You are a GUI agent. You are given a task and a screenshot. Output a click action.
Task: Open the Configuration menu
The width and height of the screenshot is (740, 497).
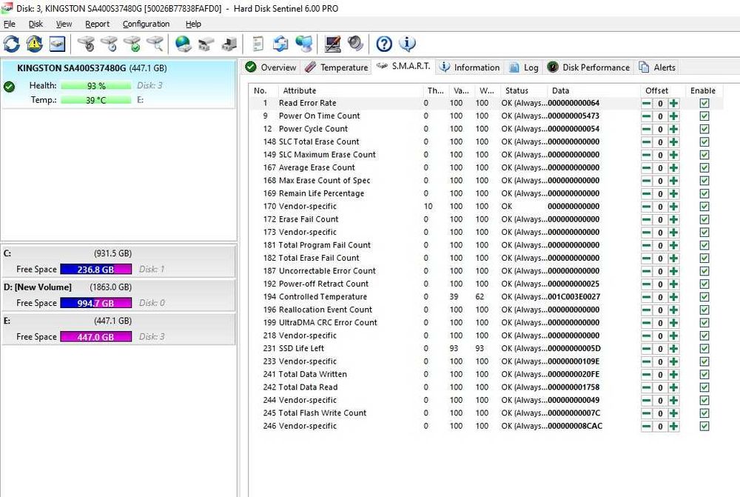[146, 24]
